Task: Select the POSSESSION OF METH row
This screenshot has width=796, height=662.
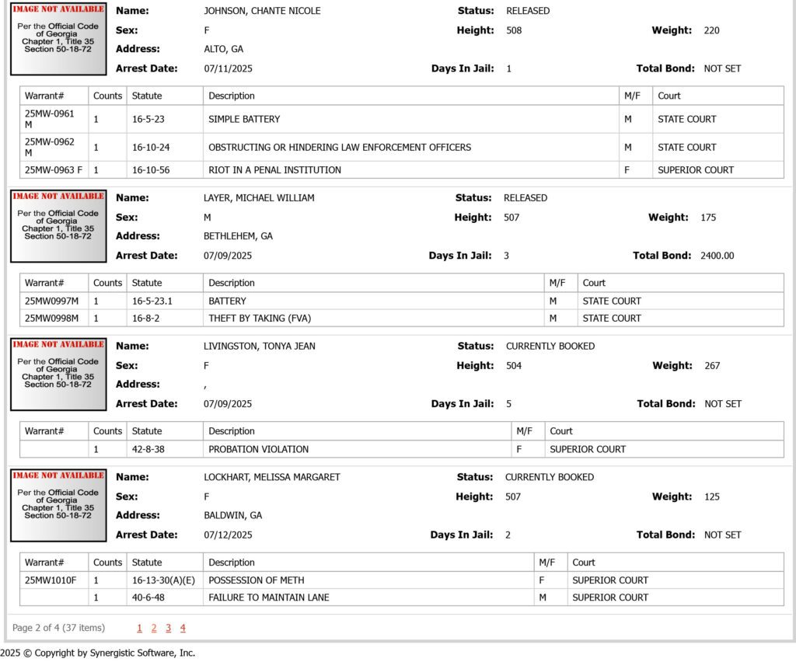Action: click(x=402, y=580)
